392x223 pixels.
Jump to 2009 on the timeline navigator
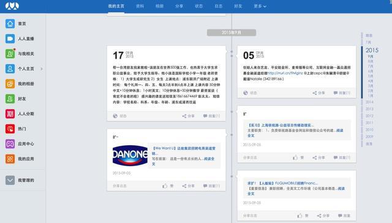pyautogui.click(x=369, y=137)
